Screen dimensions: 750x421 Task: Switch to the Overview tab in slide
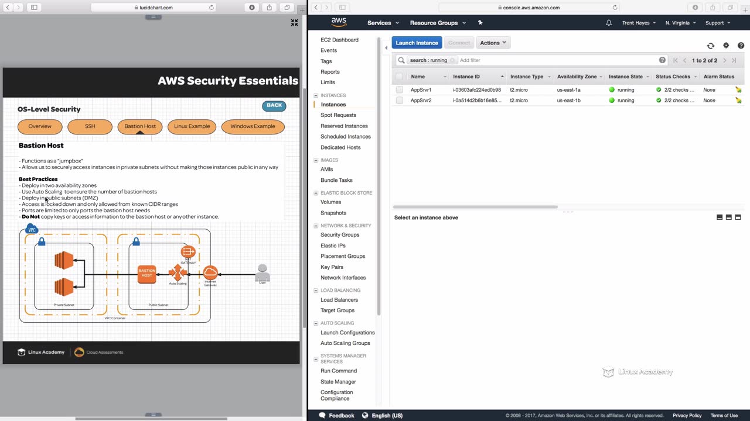[40, 126]
